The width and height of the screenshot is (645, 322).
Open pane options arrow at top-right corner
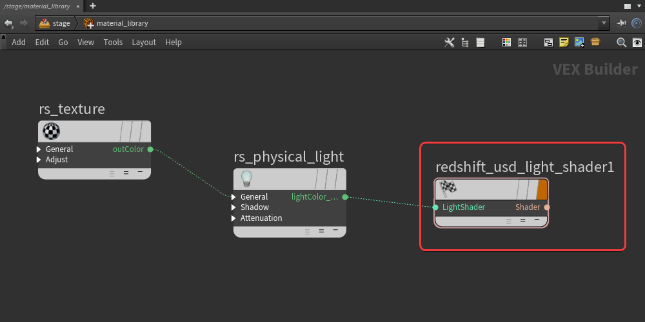[639, 6]
